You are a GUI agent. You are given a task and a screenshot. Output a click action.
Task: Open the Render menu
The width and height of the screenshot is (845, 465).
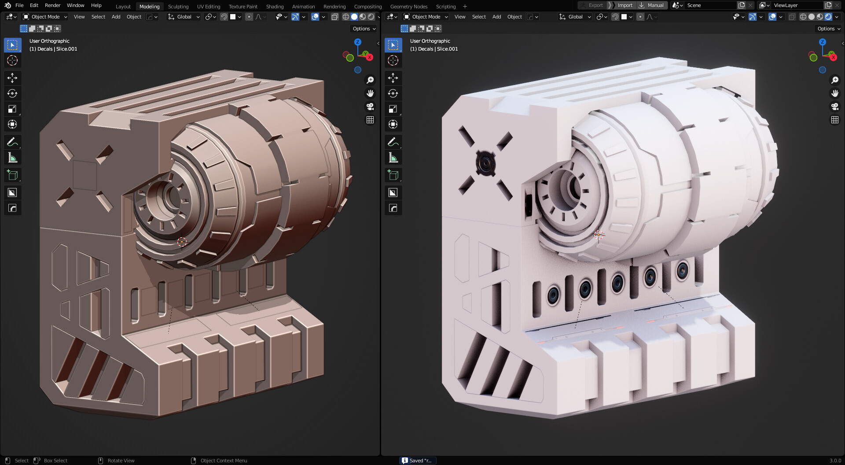coord(52,5)
